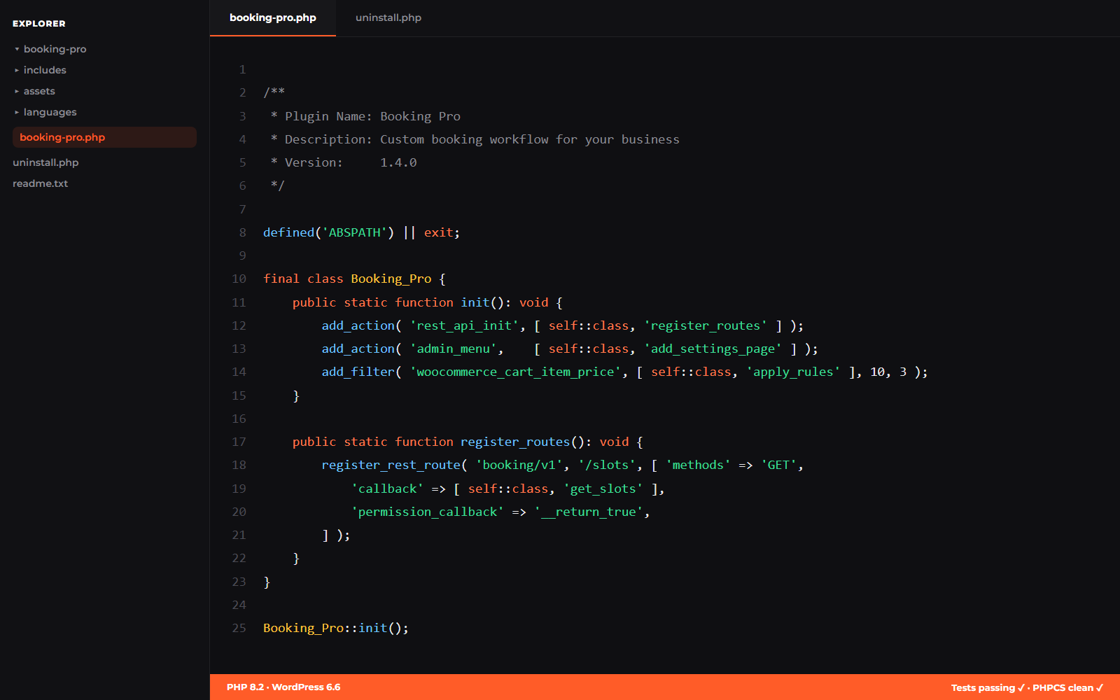Click line number 8 in gutter
This screenshot has width=1120, height=700.
[x=242, y=232]
